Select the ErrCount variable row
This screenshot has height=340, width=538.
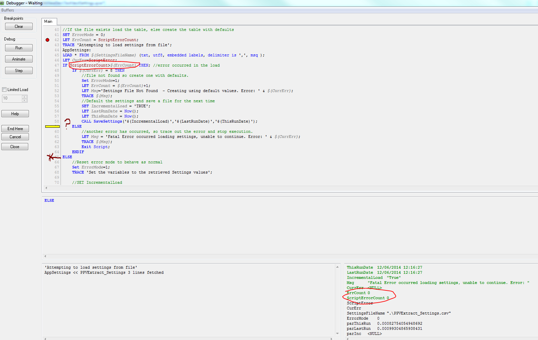[358, 293]
